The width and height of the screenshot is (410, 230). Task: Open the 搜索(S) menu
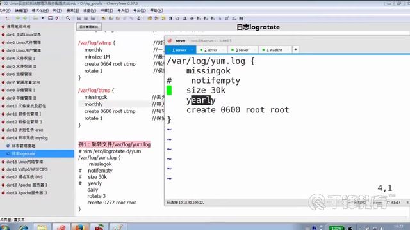point(72,11)
